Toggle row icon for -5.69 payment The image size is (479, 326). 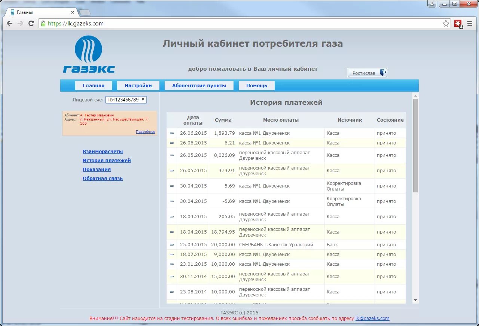pyautogui.click(x=172, y=201)
